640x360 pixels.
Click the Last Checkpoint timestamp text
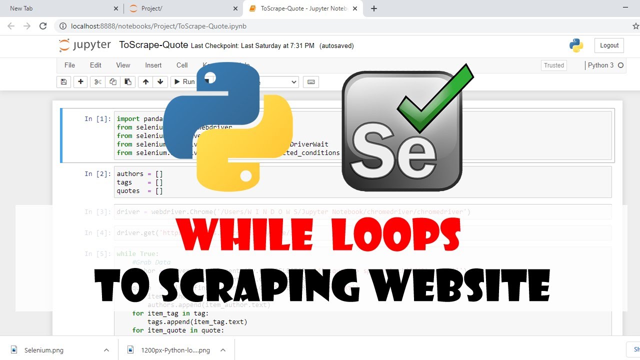click(253, 45)
